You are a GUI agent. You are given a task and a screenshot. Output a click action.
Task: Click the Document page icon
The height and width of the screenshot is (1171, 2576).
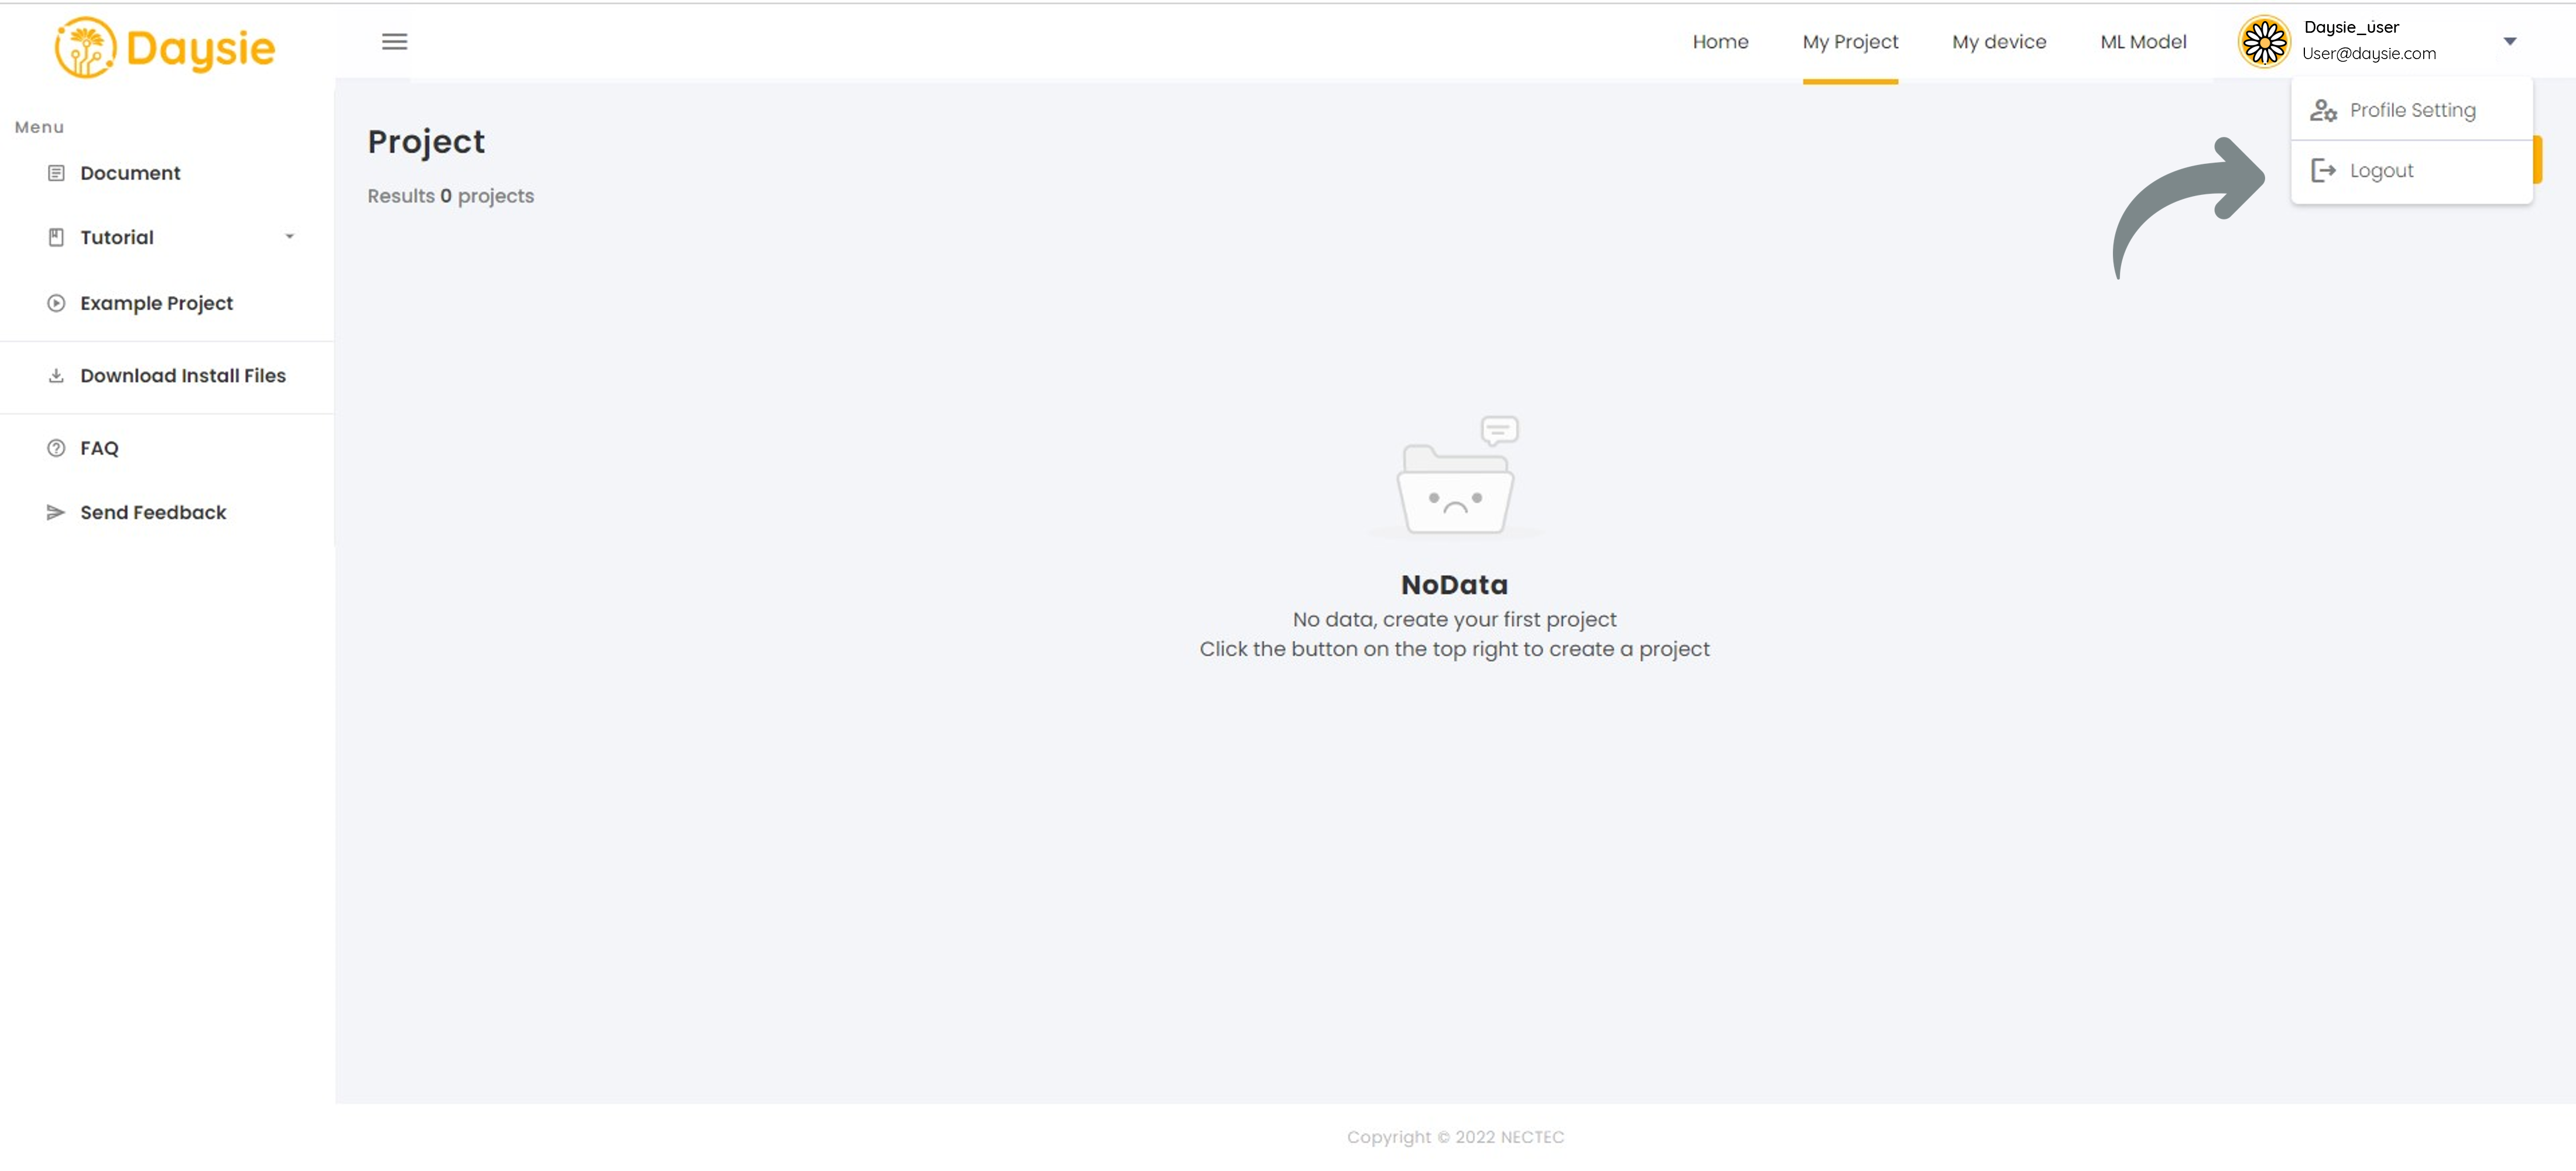56,173
